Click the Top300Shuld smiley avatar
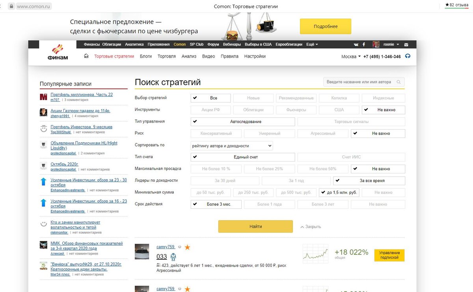 tap(43, 129)
